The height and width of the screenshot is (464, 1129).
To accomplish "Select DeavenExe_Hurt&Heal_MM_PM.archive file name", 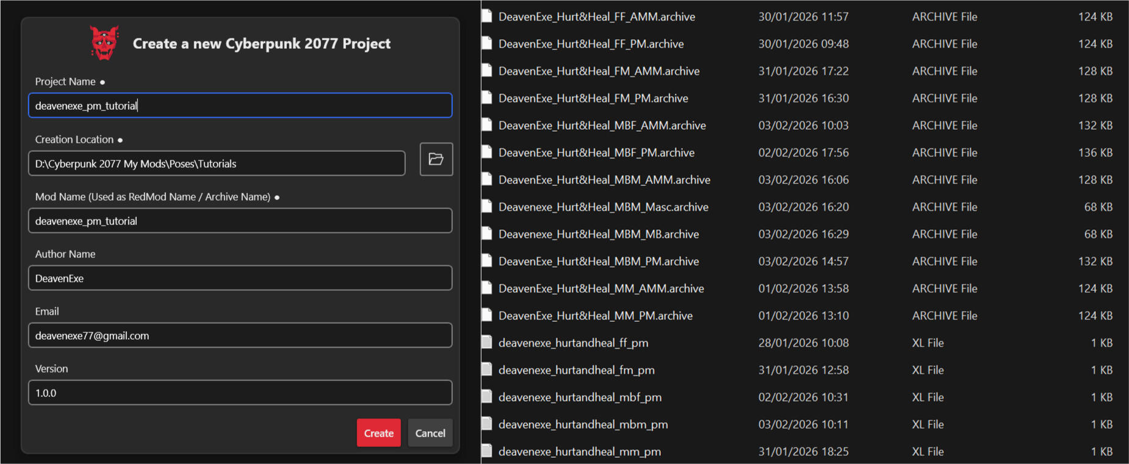I will pyautogui.click(x=595, y=315).
